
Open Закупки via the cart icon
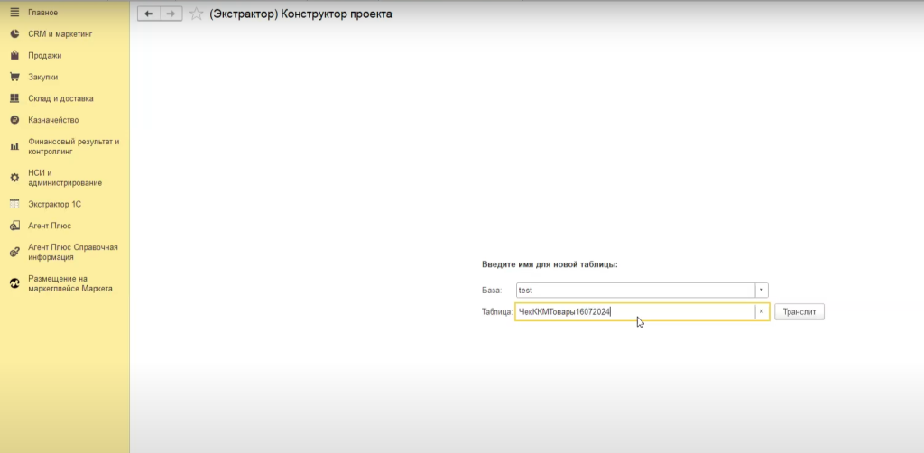pyautogui.click(x=14, y=78)
